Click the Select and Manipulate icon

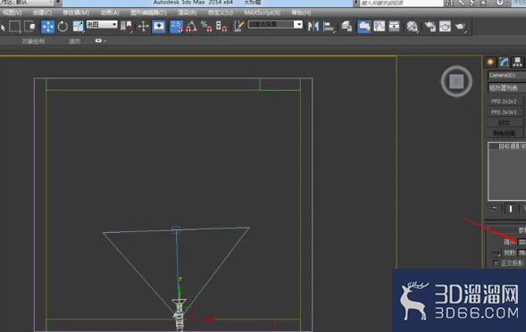click(x=143, y=27)
